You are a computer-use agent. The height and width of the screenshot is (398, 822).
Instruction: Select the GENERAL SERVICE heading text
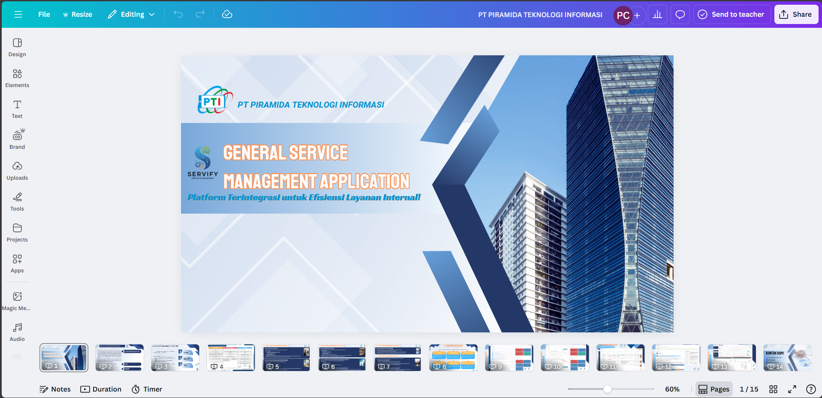pos(286,153)
